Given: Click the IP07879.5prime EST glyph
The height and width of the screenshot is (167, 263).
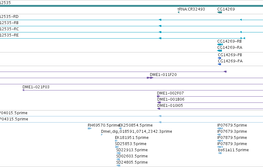Looking at the screenshot, I should point(220,141).
